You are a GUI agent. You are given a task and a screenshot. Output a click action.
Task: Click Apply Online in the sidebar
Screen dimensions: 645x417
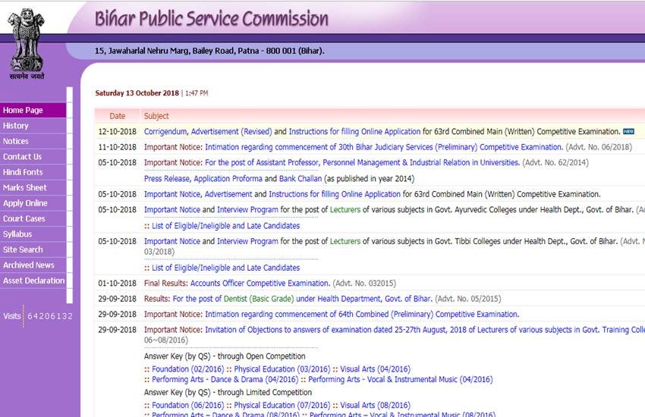tap(25, 203)
